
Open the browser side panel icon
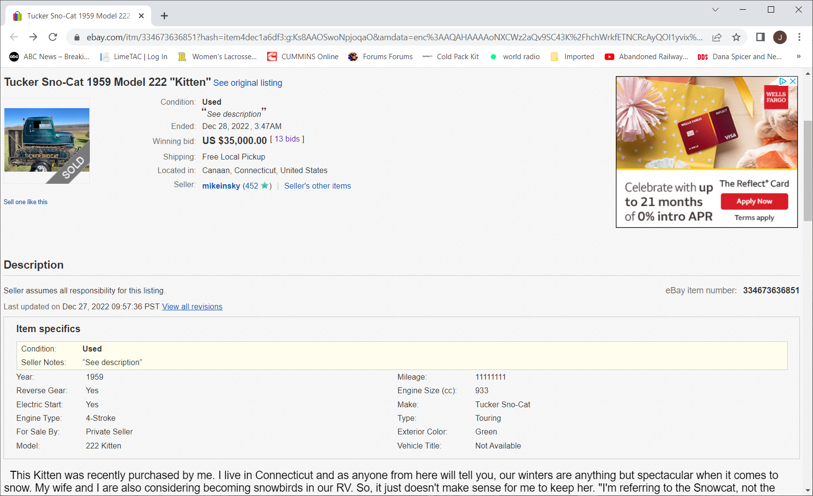pos(761,37)
